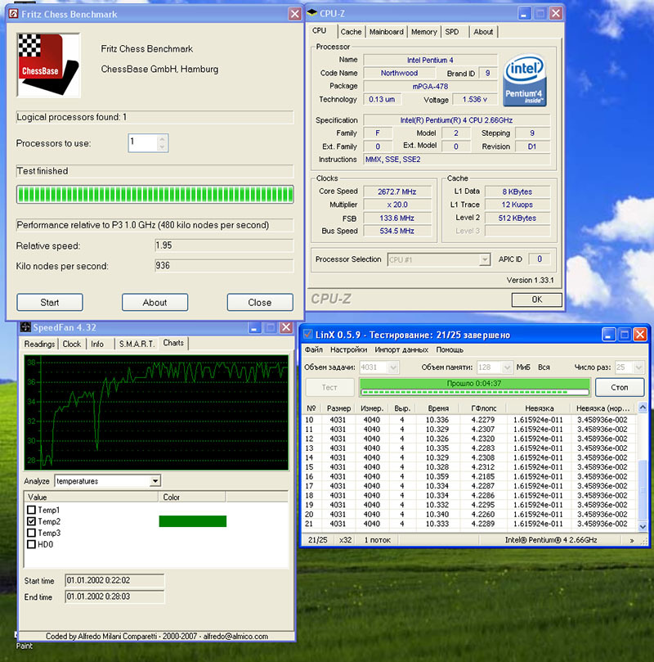
Task: Click the End time field in SpeedFan
Action: click(x=114, y=597)
